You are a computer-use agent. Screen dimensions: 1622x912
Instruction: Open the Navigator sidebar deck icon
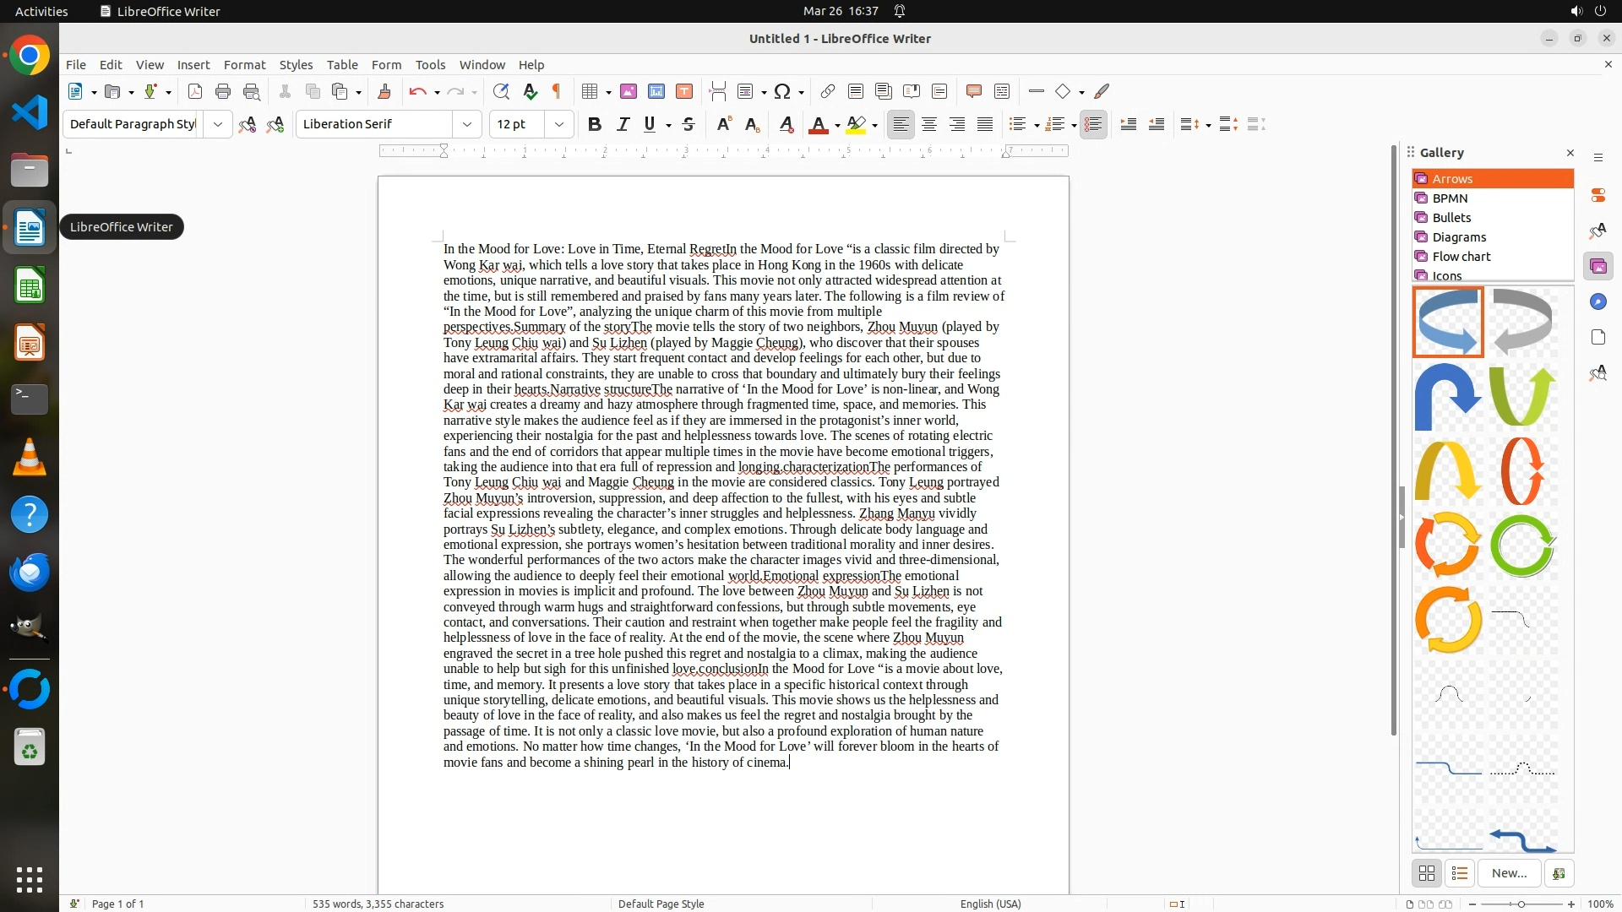pyautogui.click(x=1598, y=302)
